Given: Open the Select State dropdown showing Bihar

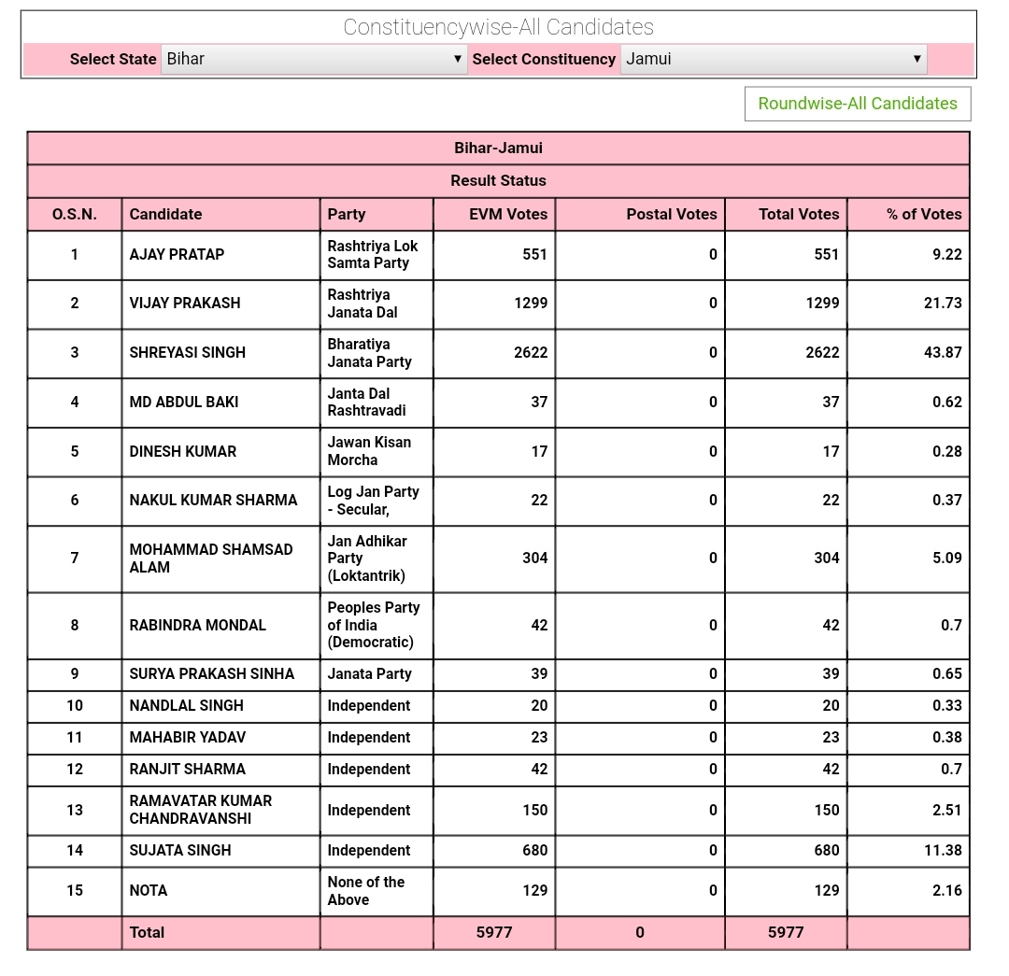Looking at the screenshot, I should click(x=314, y=59).
